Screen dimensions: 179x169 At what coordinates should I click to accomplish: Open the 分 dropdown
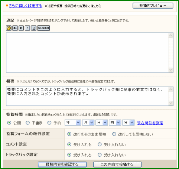pos(128,123)
